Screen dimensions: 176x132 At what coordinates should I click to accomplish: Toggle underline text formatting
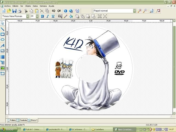(x=53, y=16)
